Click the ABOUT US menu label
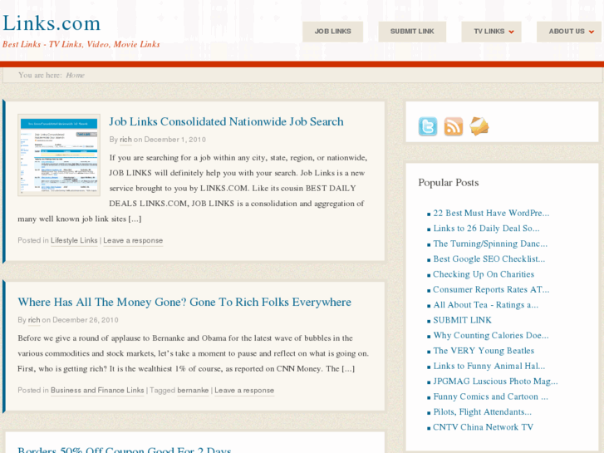Image resolution: width=604 pixels, height=453 pixels. [x=567, y=32]
